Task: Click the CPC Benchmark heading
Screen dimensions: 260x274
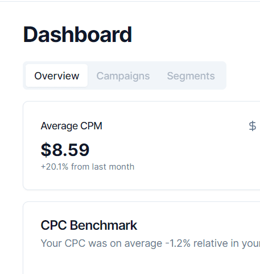Action: pyautogui.click(x=89, y=225)
